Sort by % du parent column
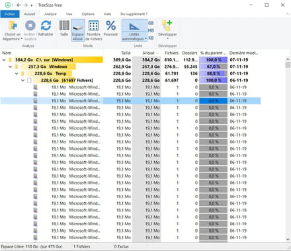Viewport: 291px width, 251px height. click(213, 53)
